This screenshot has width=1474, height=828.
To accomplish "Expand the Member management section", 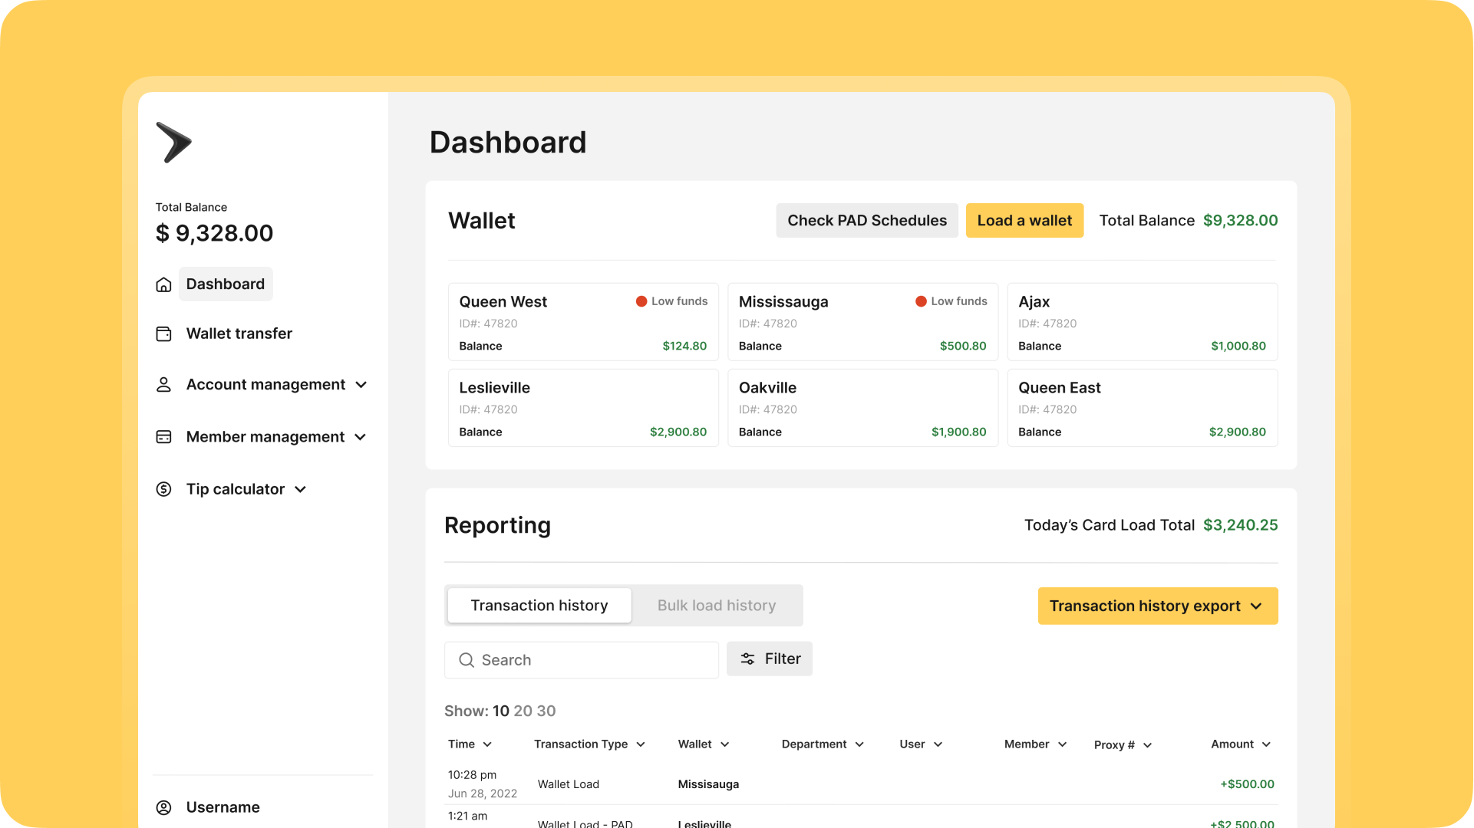I will 361,437.
